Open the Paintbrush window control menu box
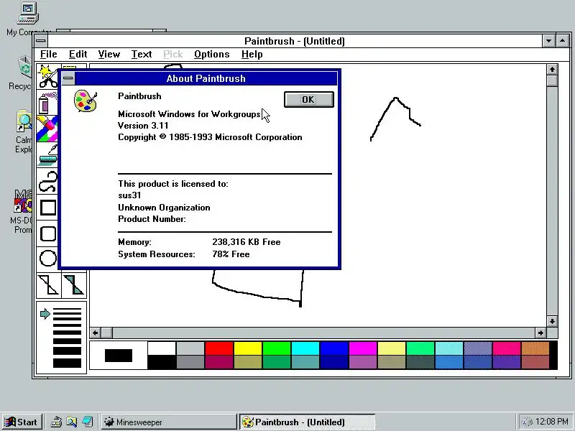Image resolution: width=575 pixels, height=431 pixels. 41,41
